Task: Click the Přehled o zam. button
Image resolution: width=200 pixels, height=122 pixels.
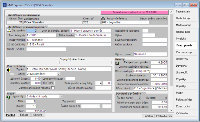Action: [x=164, y=116]
